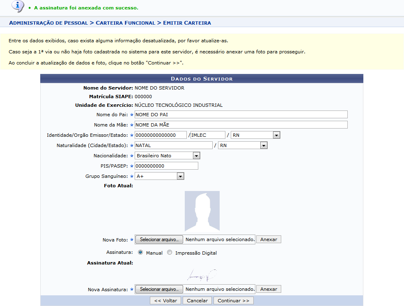
Task: Click the current signature image
Action: point(202,274)
